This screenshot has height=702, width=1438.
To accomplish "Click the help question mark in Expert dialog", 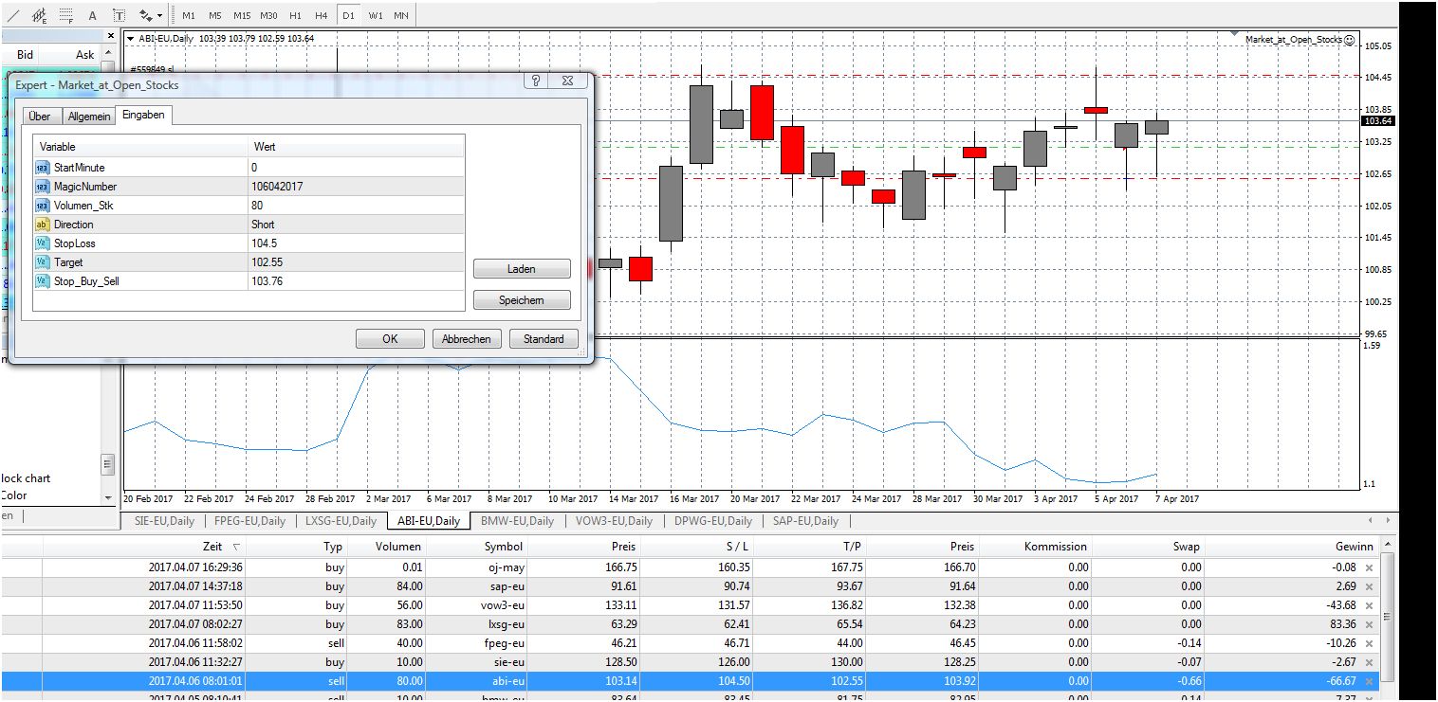I will (x=536, y=81).
